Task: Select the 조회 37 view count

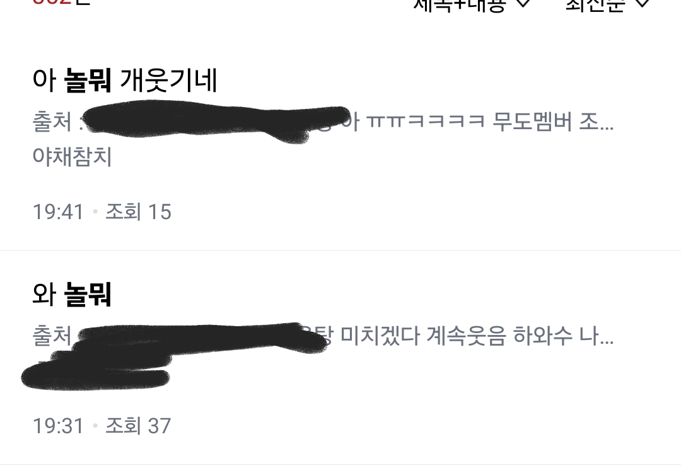Action: click(138, 426)
